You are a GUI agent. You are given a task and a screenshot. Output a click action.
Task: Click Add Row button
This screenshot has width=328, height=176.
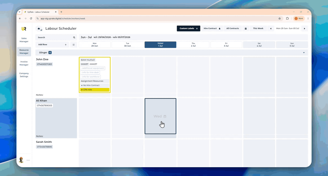click(52, 45)
